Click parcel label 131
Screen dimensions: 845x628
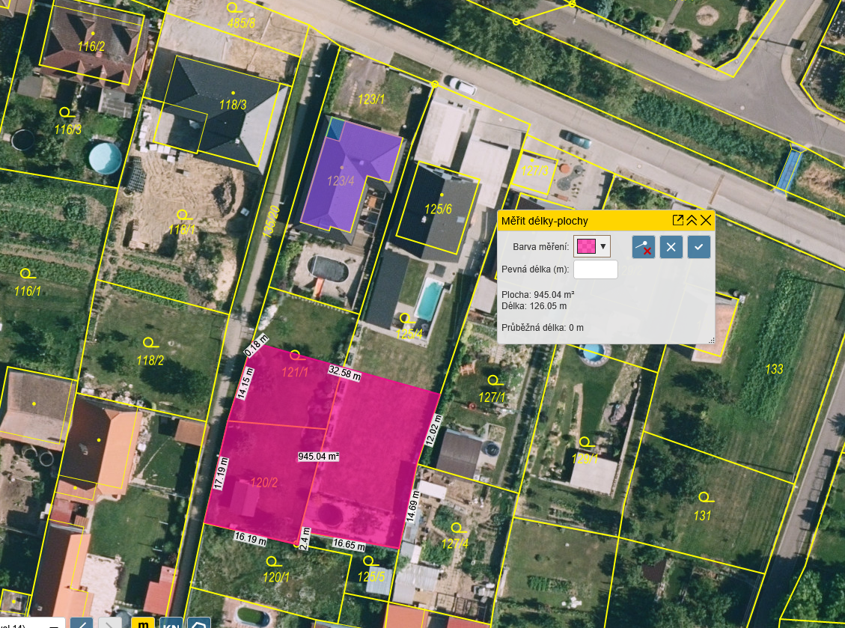(702, 516)
